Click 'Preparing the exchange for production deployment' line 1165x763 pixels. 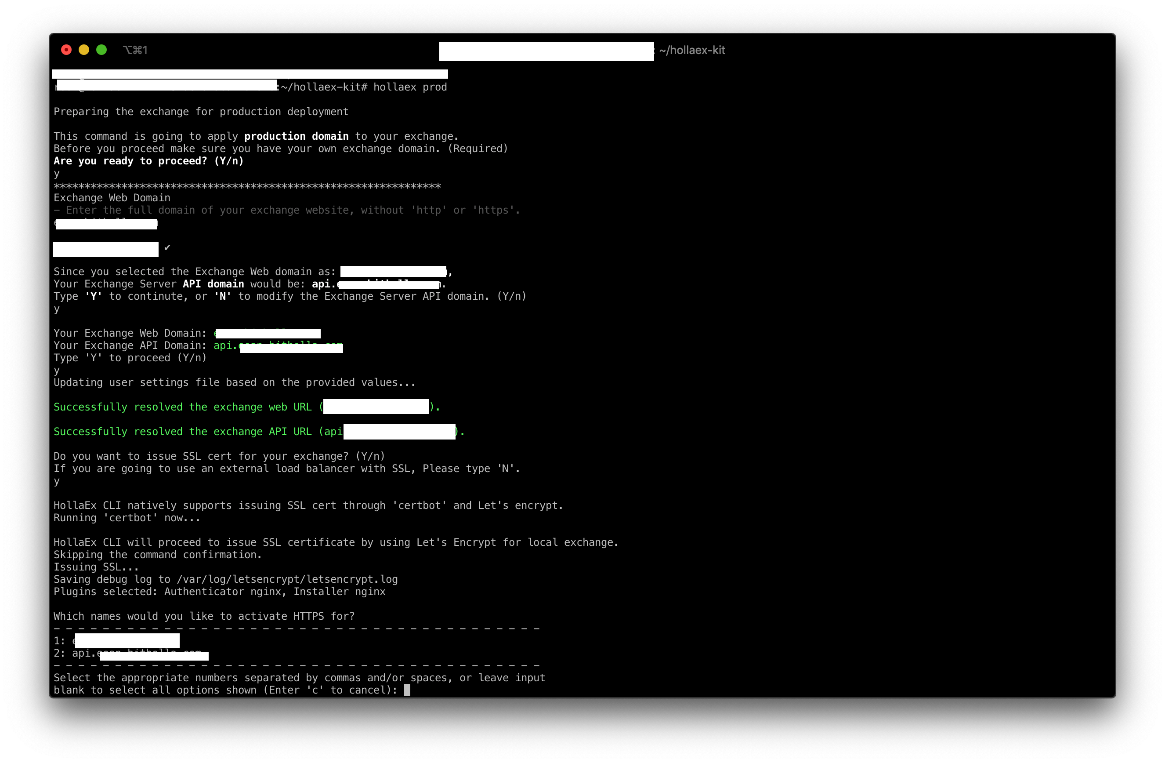(x=201, y=112)
